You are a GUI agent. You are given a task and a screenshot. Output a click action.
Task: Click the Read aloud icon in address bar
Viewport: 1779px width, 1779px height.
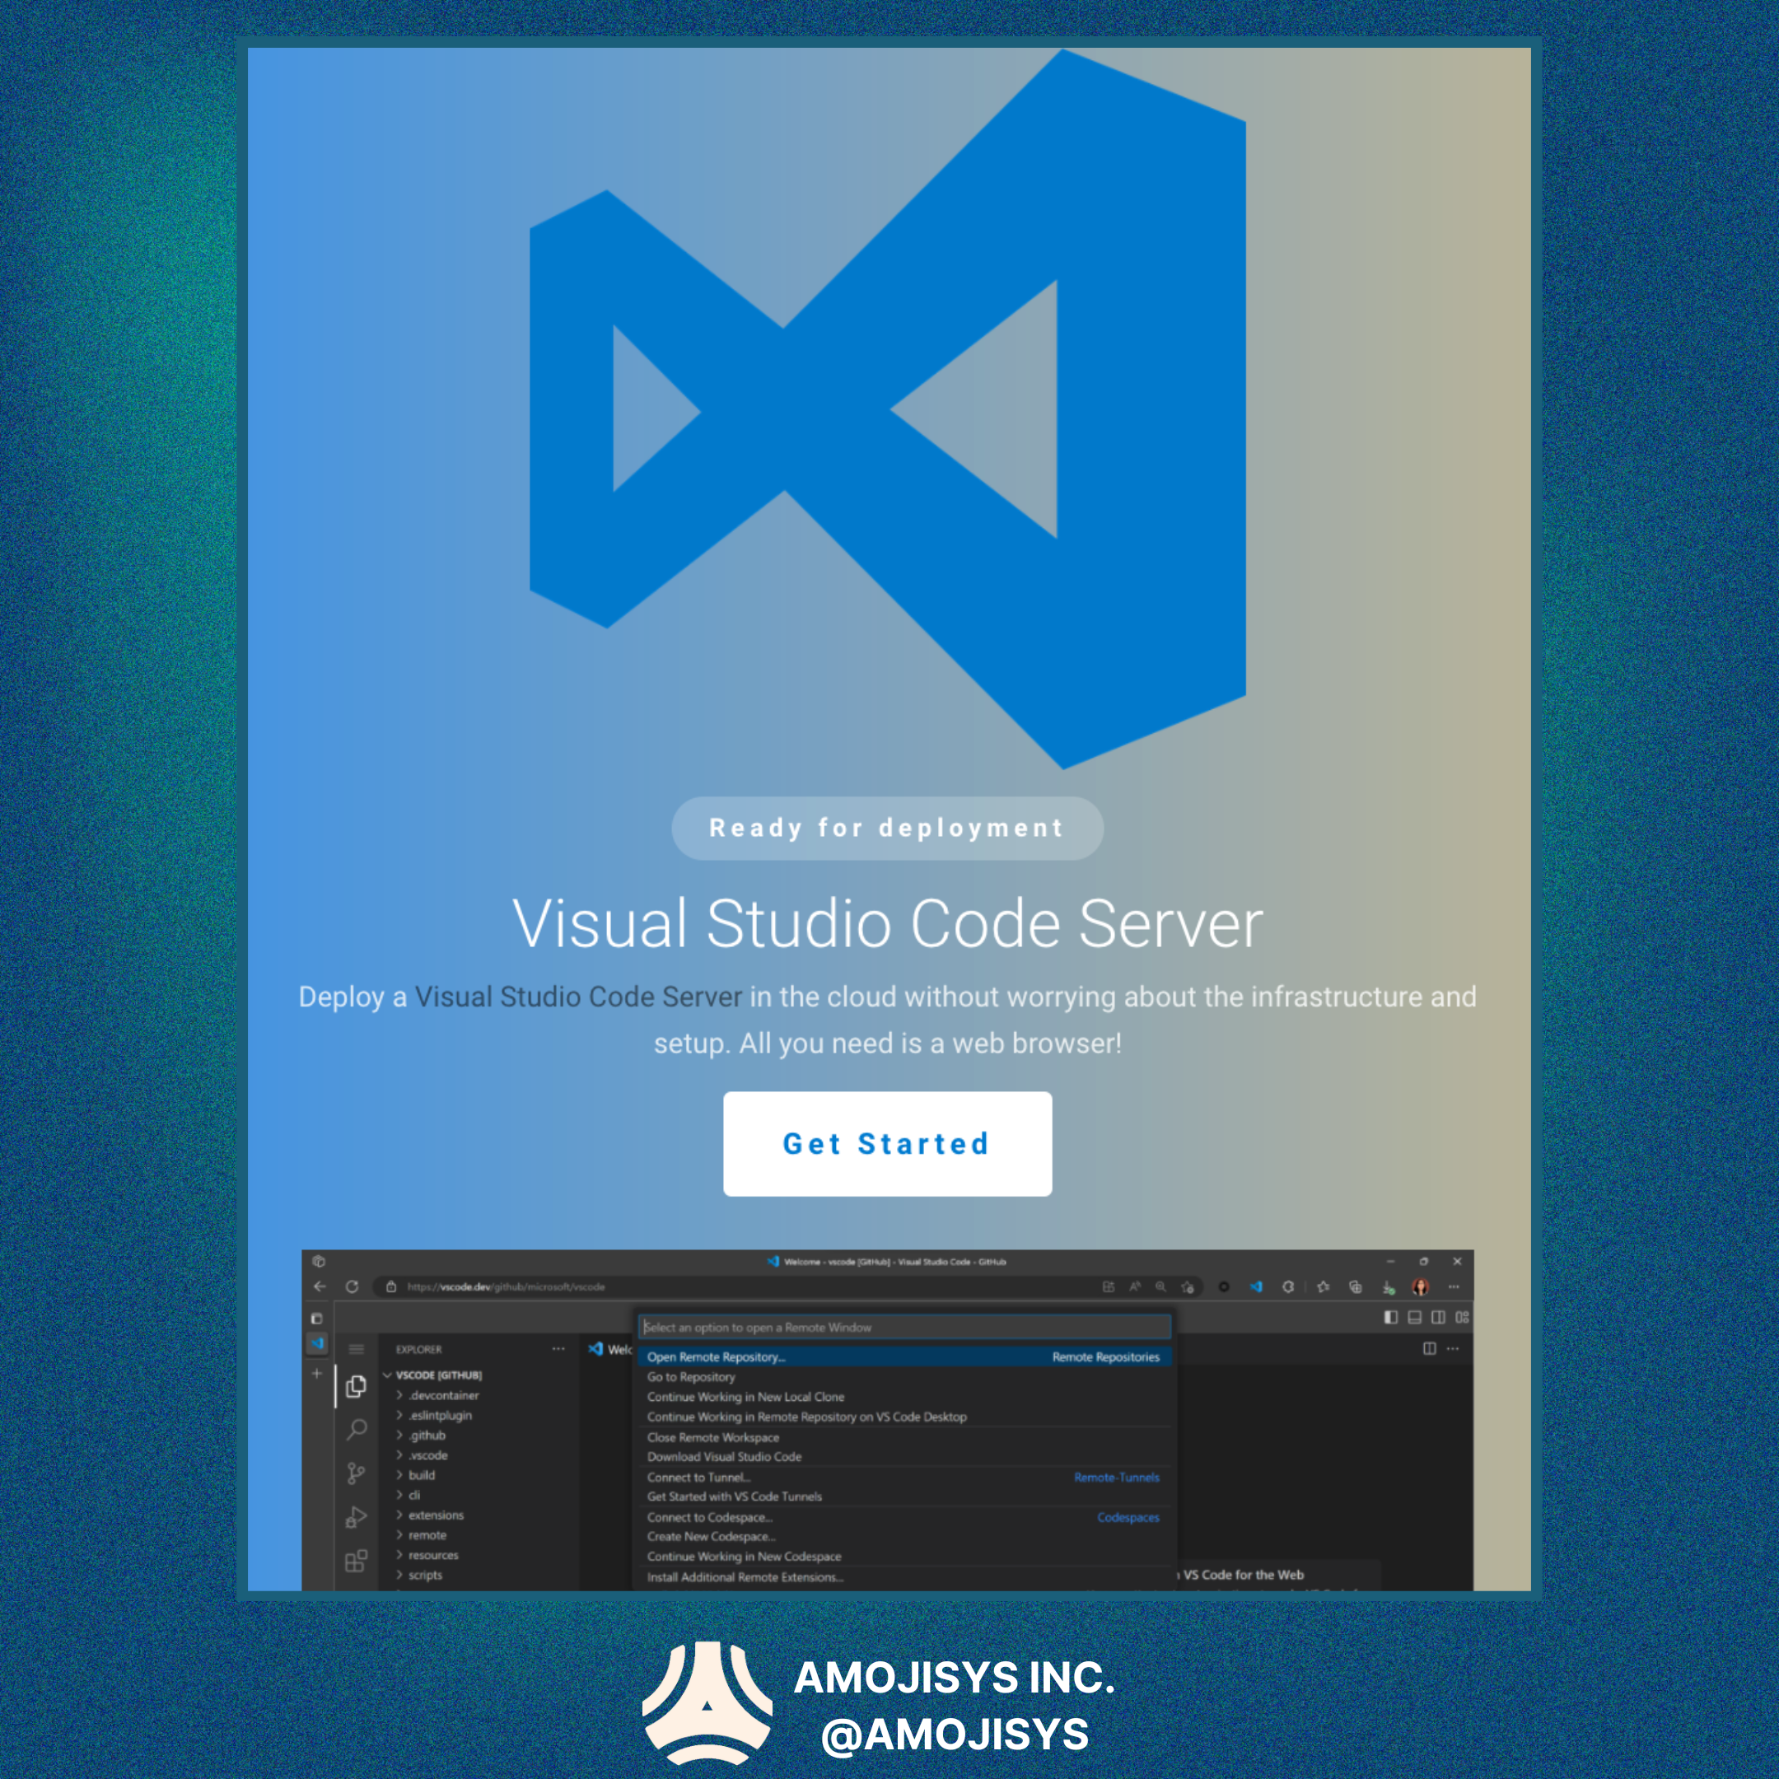pyautogui.click(x=1134, y=1286)
